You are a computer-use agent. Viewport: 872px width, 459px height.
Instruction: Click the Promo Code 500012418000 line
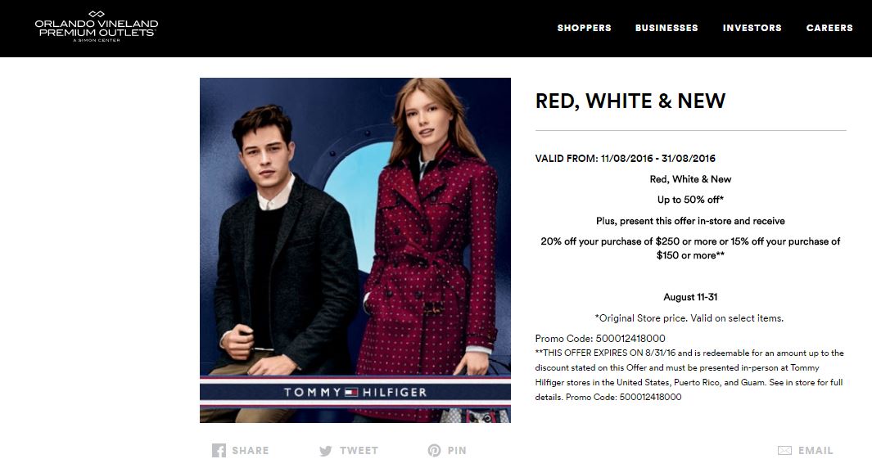pos(600,339)
